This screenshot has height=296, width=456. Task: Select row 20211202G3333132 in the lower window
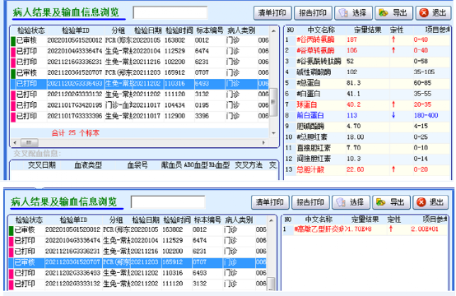pos(137,284)
